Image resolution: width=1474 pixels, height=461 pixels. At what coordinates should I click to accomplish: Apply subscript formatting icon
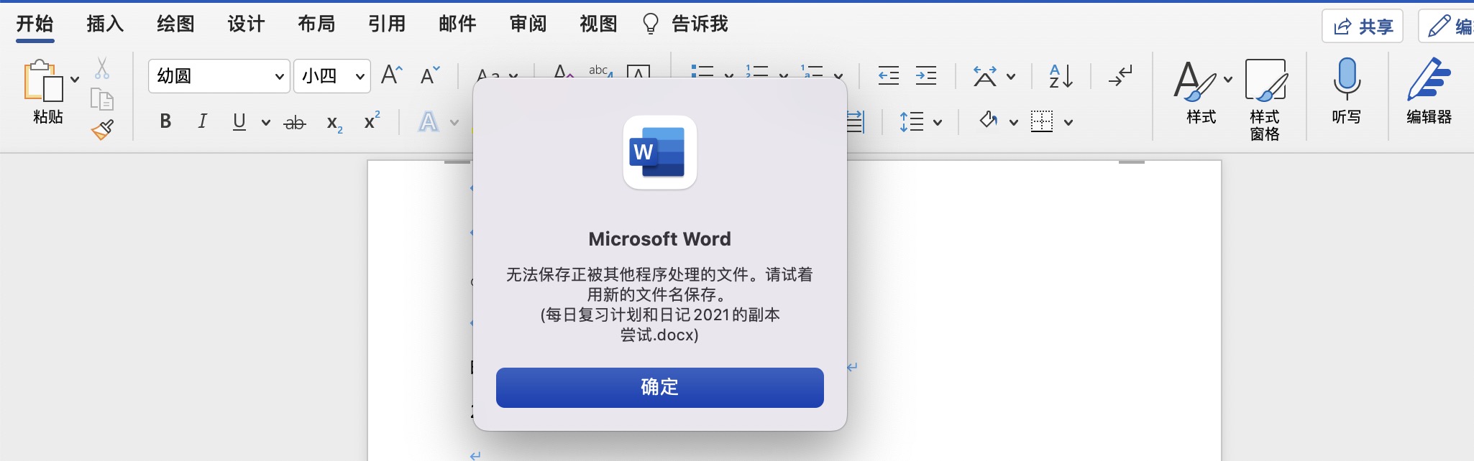(x=334, y=123)
